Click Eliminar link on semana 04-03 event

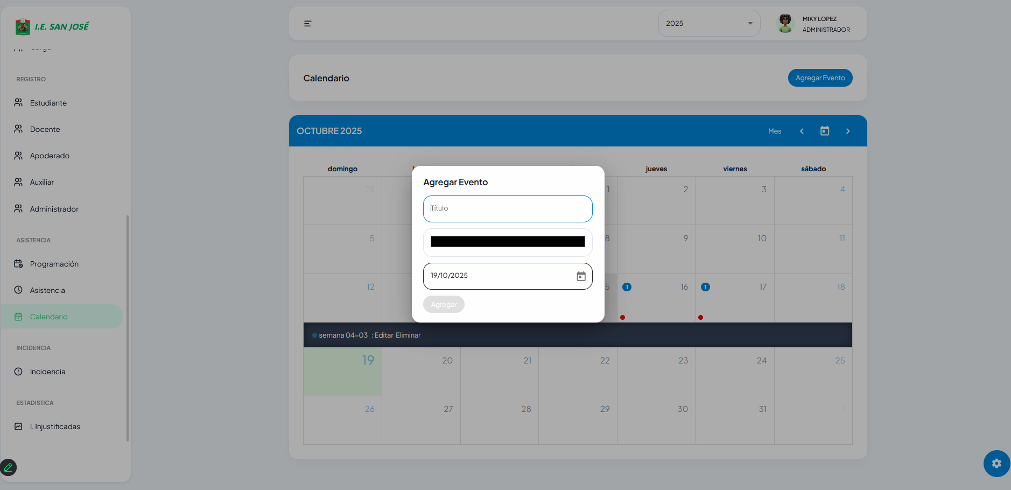click(x=408, y=335)
